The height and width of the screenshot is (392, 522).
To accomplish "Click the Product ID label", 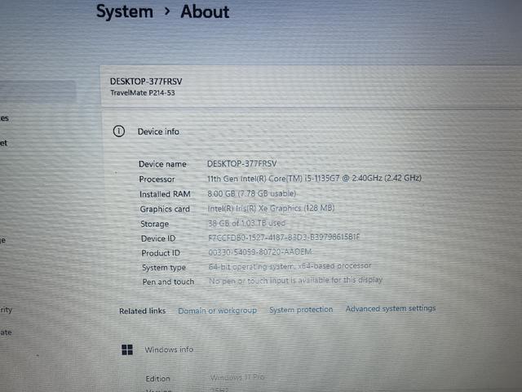I will click(x=161, y=253).
